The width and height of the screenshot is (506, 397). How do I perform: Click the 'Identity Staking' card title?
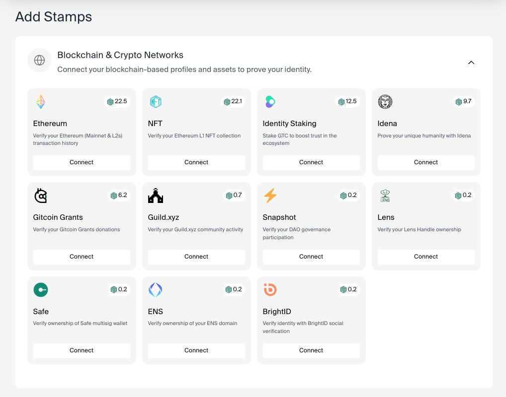[289, 124]
